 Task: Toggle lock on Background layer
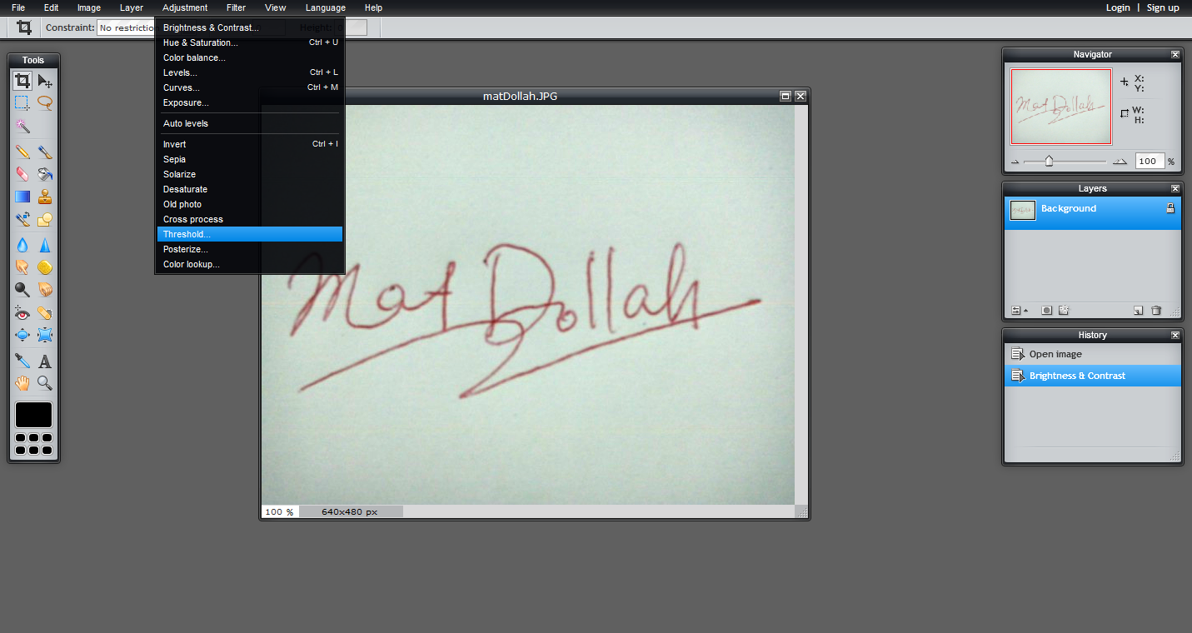(1170, 208)
